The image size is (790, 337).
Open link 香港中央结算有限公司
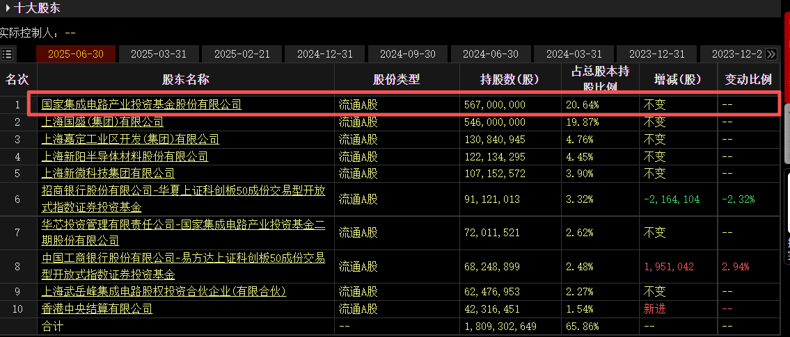97,309
